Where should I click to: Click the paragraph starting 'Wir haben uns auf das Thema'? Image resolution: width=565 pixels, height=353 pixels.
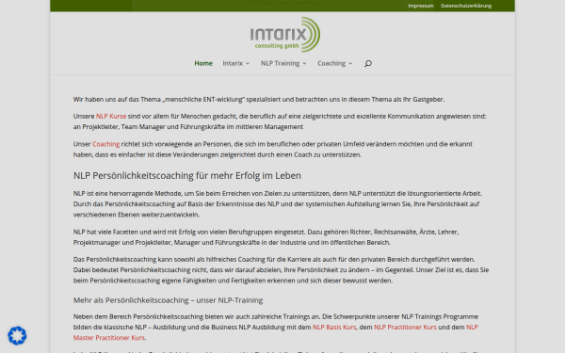point(259,99)
